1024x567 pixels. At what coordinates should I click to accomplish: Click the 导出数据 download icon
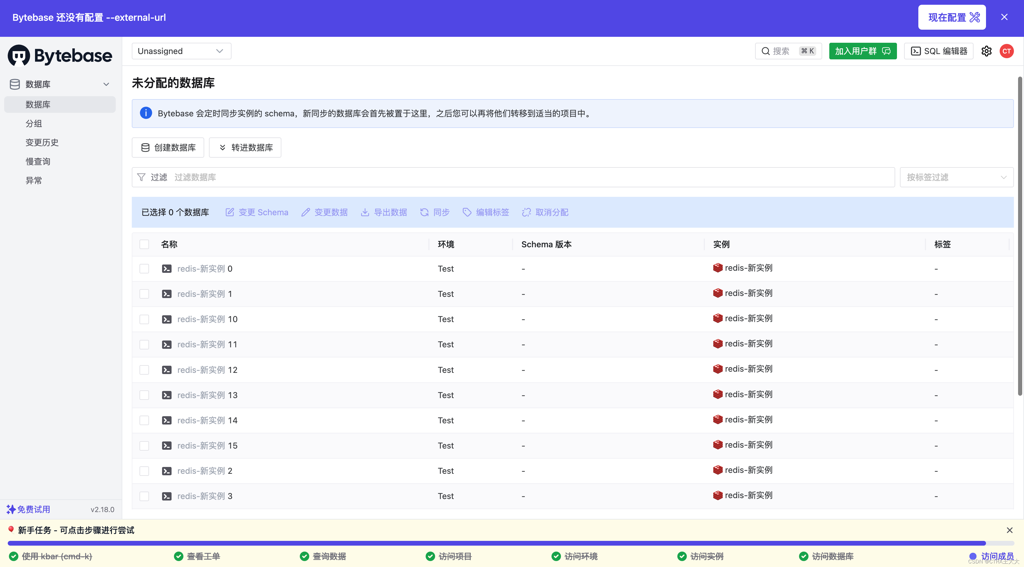coord(365,212)
